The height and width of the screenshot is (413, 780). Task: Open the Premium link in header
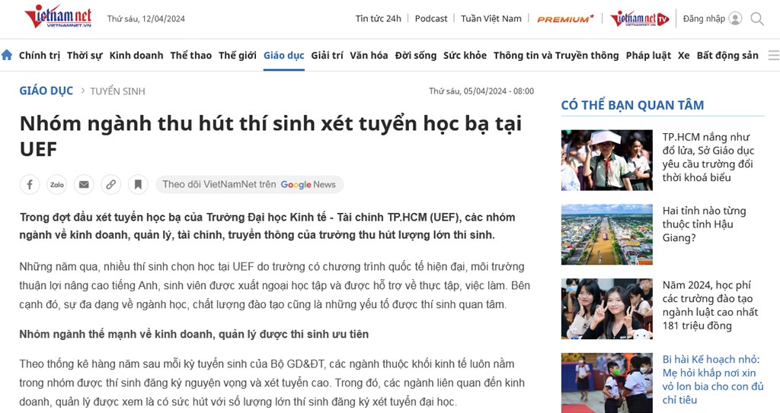point(565,18)
